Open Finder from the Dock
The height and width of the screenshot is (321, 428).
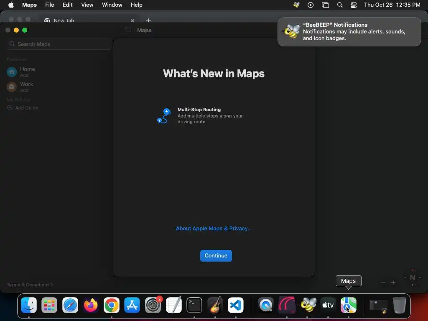tap(29, 305)
